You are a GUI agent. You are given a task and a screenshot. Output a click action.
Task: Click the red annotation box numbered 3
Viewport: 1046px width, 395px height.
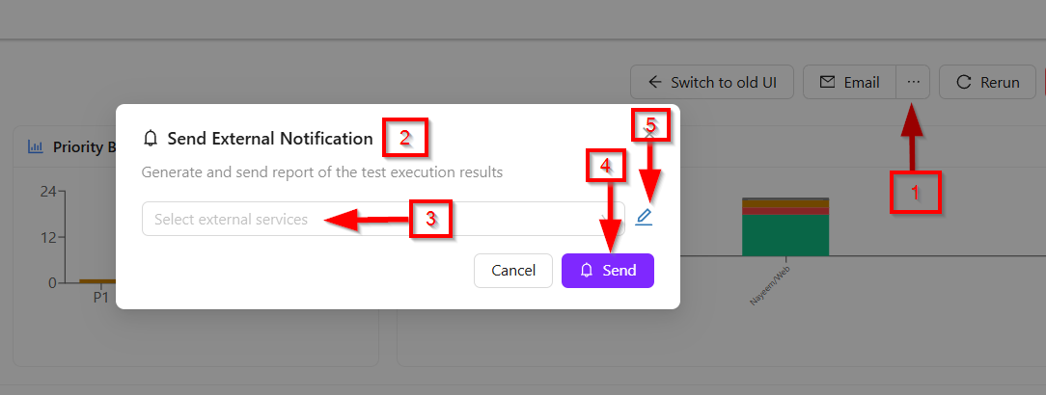pyautogui.click(x=430, y=220)
